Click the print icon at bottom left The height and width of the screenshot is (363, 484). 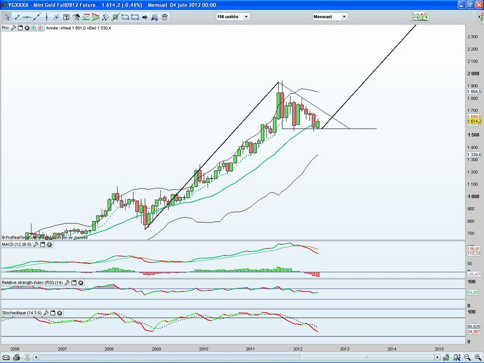click(16, 357)
